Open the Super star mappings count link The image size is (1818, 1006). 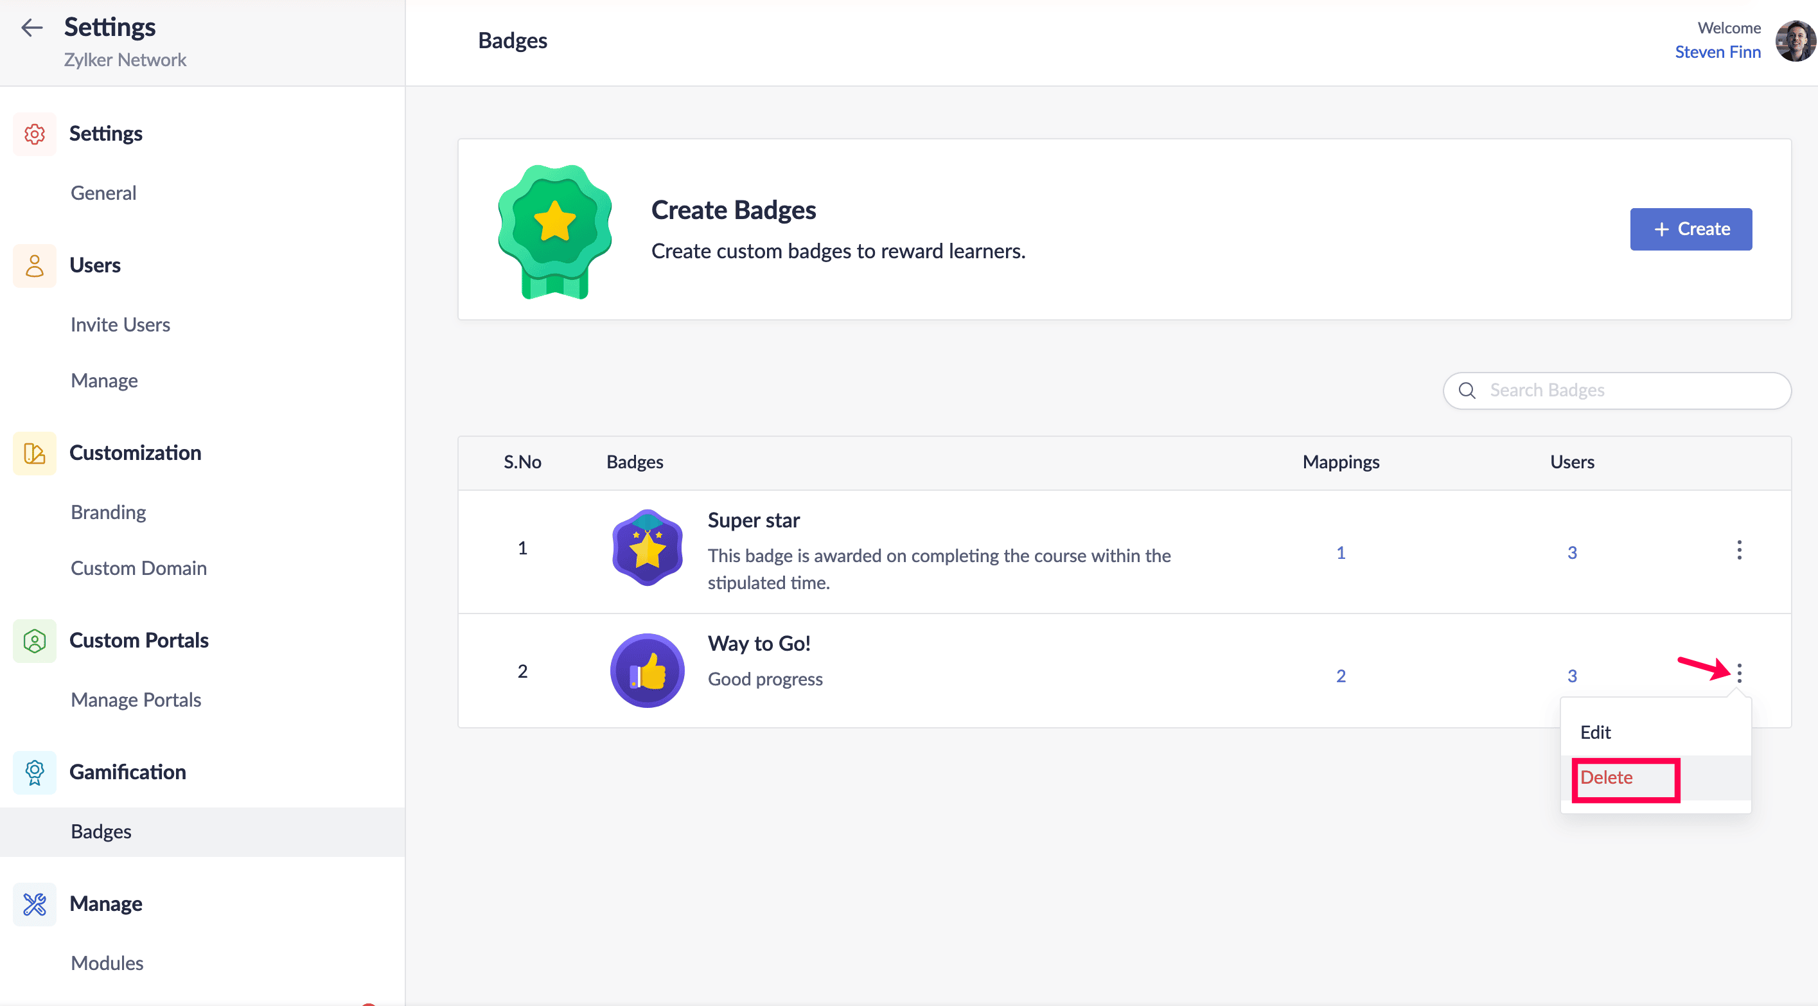pyautogui.click(x=1340, y=552)
